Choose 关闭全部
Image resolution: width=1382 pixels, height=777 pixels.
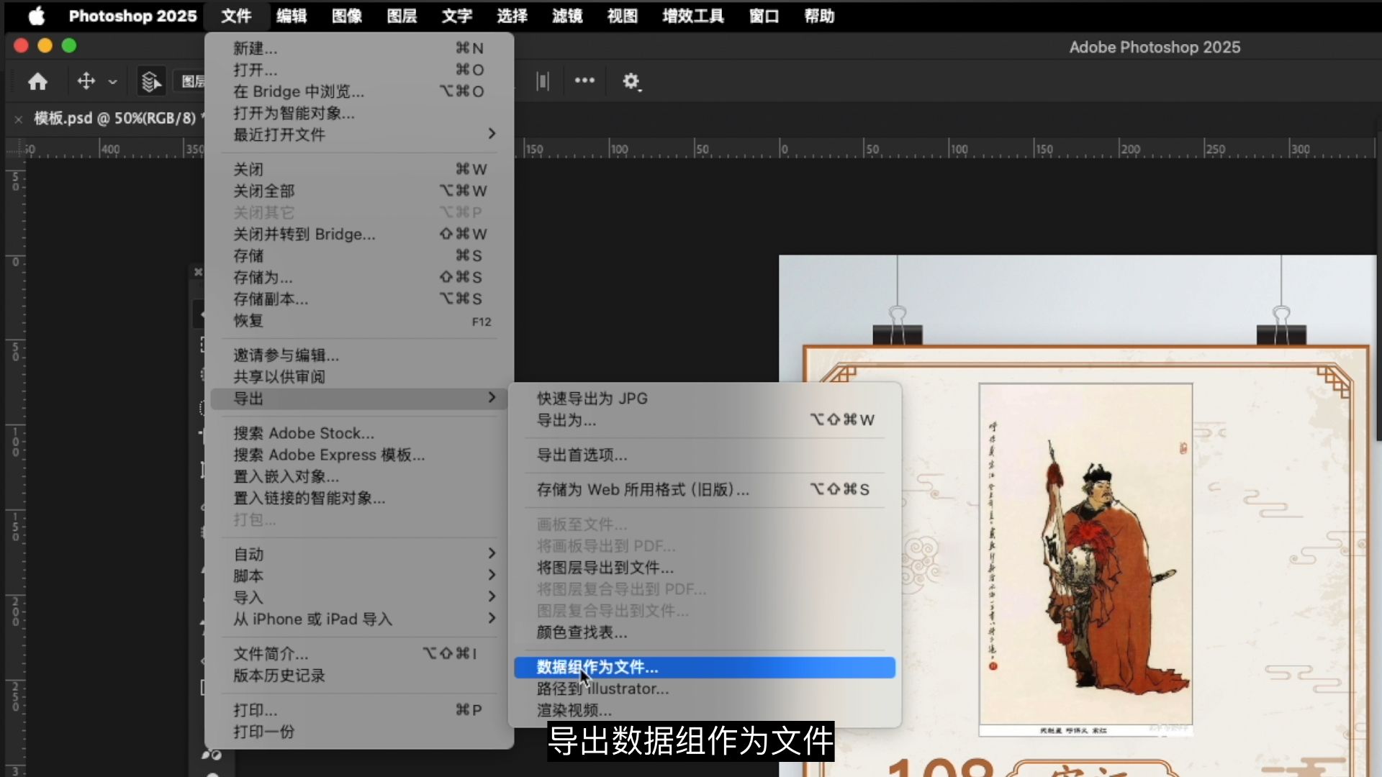click(359, 191)
